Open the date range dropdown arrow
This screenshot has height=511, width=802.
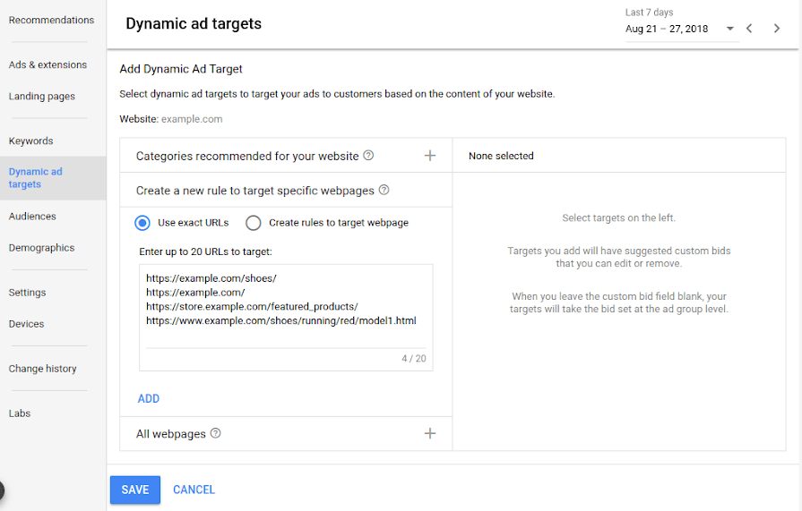click(x=730, y=29)
